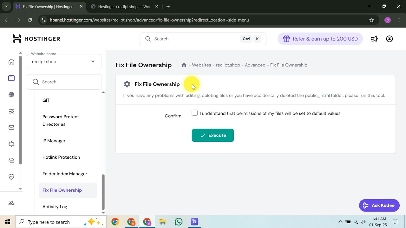The width and height of the screenshot is (406, 228).
Task: Open File Explorer from the taskbar
Action: tap(163, 222)
